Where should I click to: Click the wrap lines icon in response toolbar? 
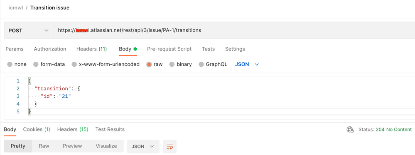pos(169,146)
